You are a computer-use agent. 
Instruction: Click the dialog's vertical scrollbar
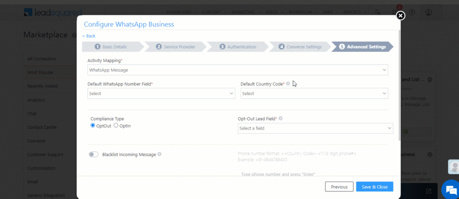399,85
